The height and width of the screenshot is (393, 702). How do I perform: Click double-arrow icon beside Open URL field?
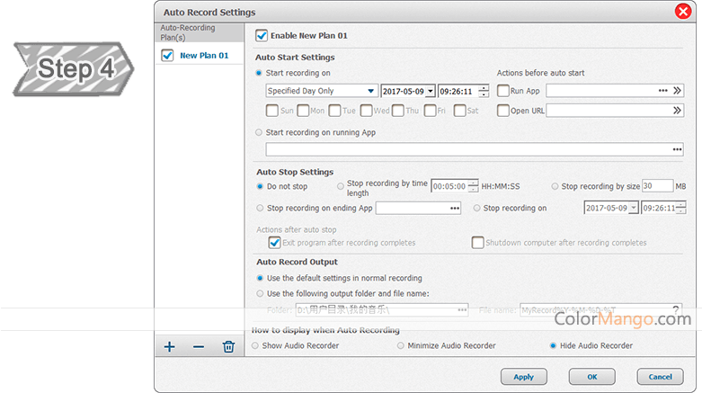click(x=677, y=111)
